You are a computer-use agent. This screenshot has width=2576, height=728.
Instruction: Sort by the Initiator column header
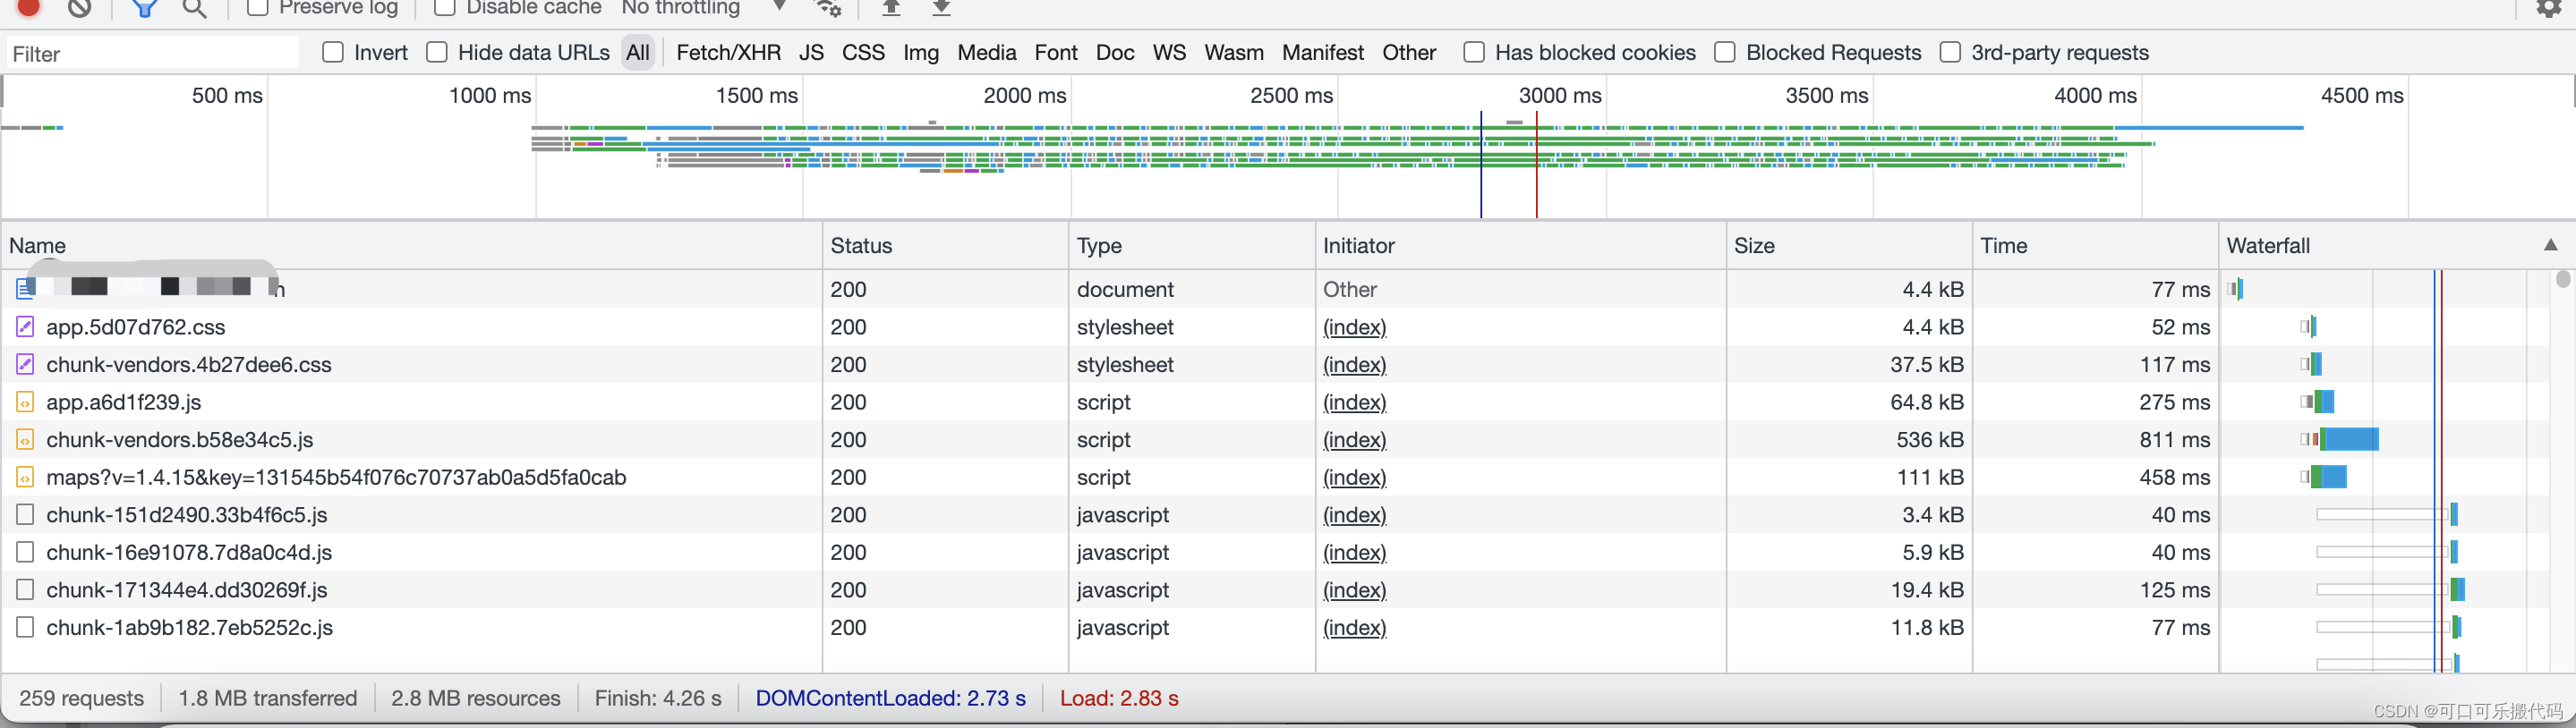1520,246
